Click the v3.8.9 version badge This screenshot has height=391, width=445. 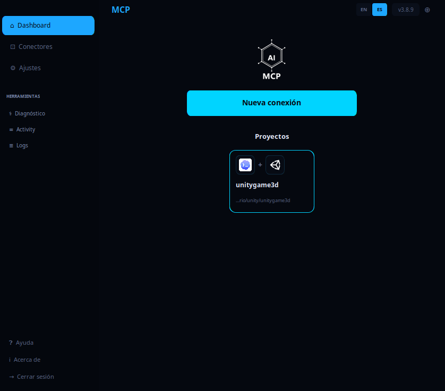(406, 10)
